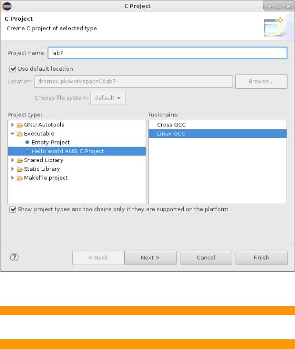Click the Eclipse icon in title bar

(x=7, y=6)
